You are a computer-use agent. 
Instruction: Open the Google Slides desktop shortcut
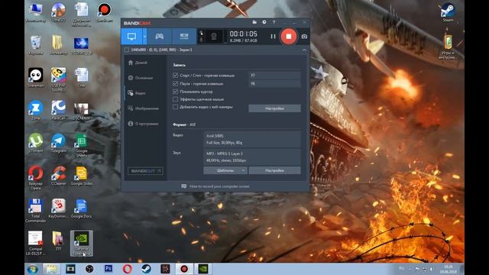click(82, 176)
